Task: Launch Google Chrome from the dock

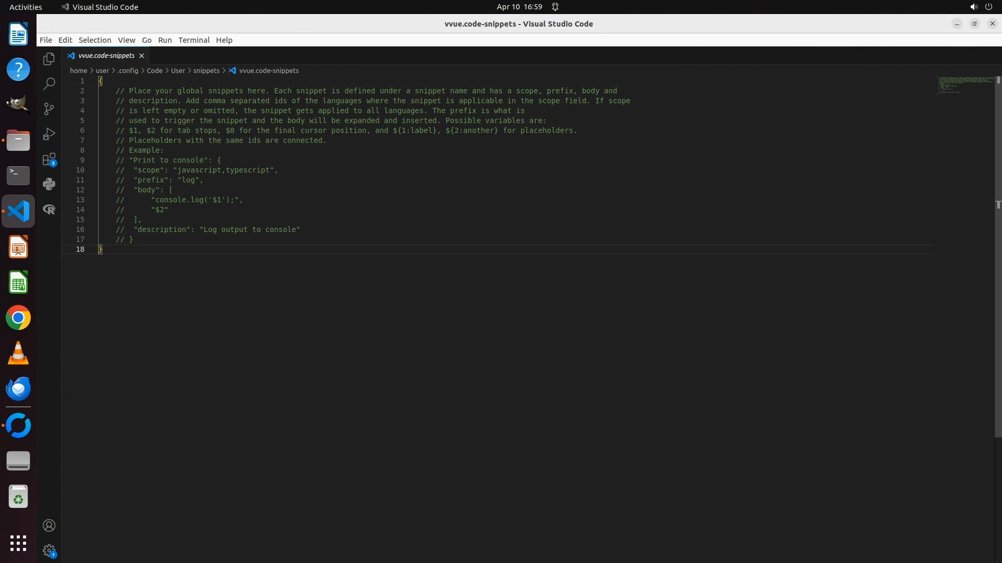Action: pyautogui.click(x=18, y=318)
